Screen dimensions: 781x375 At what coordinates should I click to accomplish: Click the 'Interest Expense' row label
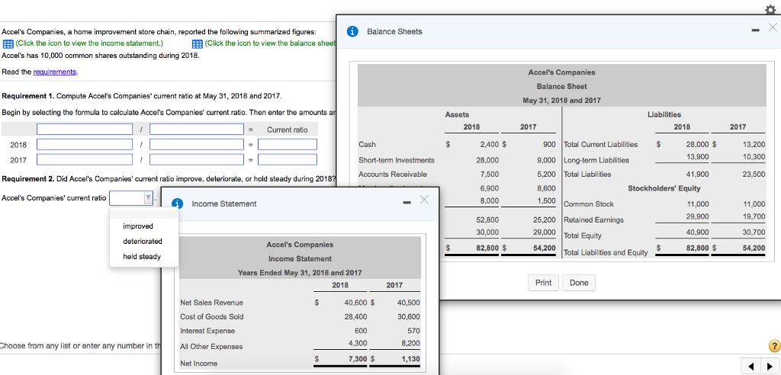tap(207, 331)
